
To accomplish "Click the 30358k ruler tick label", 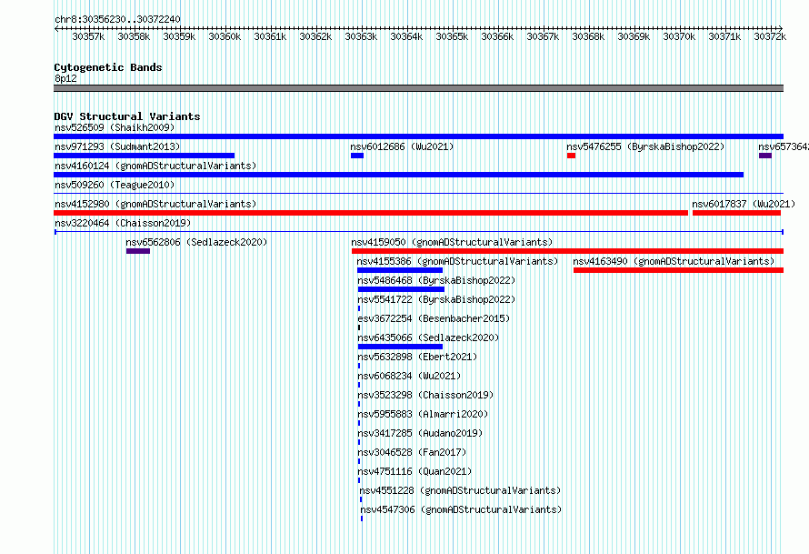I will click(134, 36).
